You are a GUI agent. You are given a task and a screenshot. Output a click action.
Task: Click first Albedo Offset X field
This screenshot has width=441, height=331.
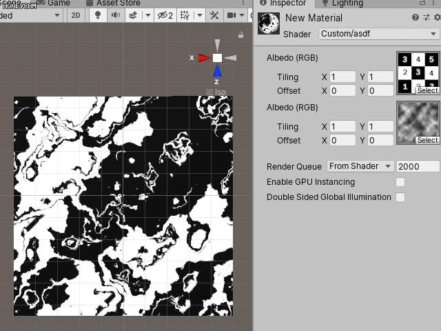[x=342, y=90]
